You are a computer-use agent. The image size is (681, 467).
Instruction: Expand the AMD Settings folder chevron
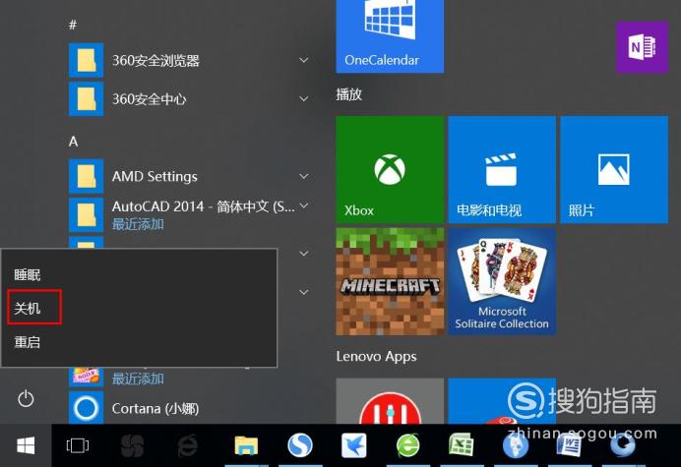click(x=304, y=176)
